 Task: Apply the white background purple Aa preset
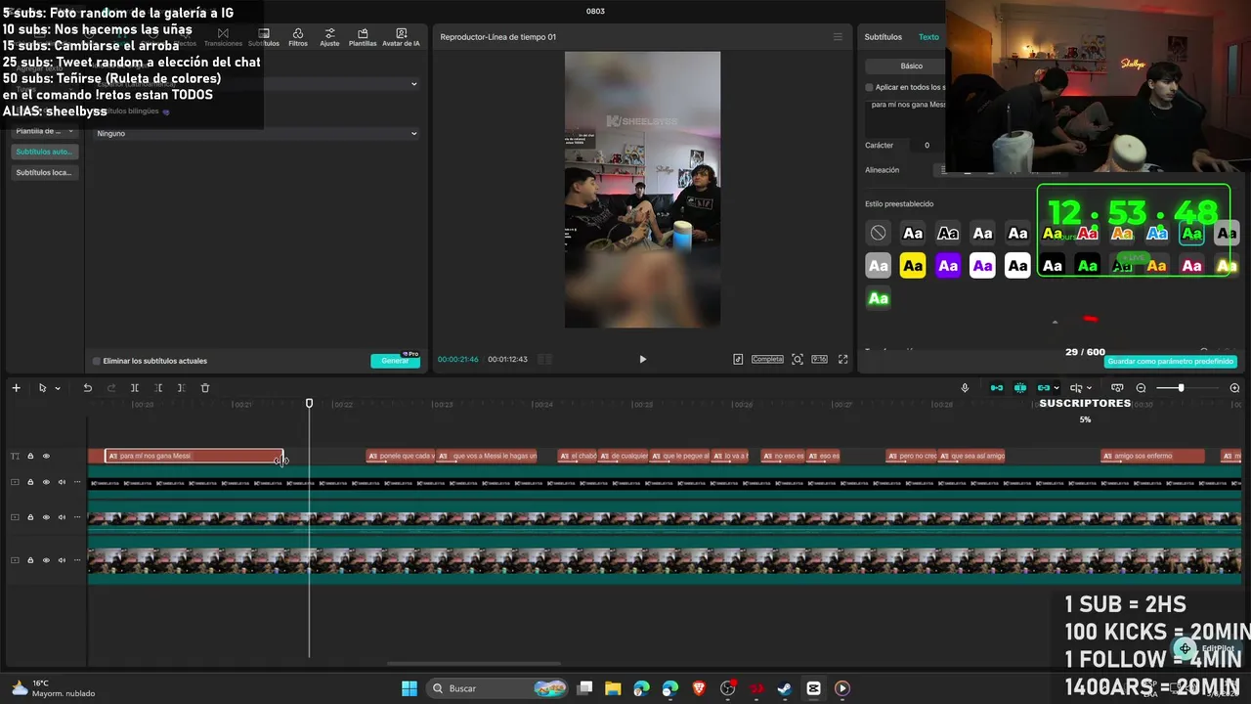point(982,266)
